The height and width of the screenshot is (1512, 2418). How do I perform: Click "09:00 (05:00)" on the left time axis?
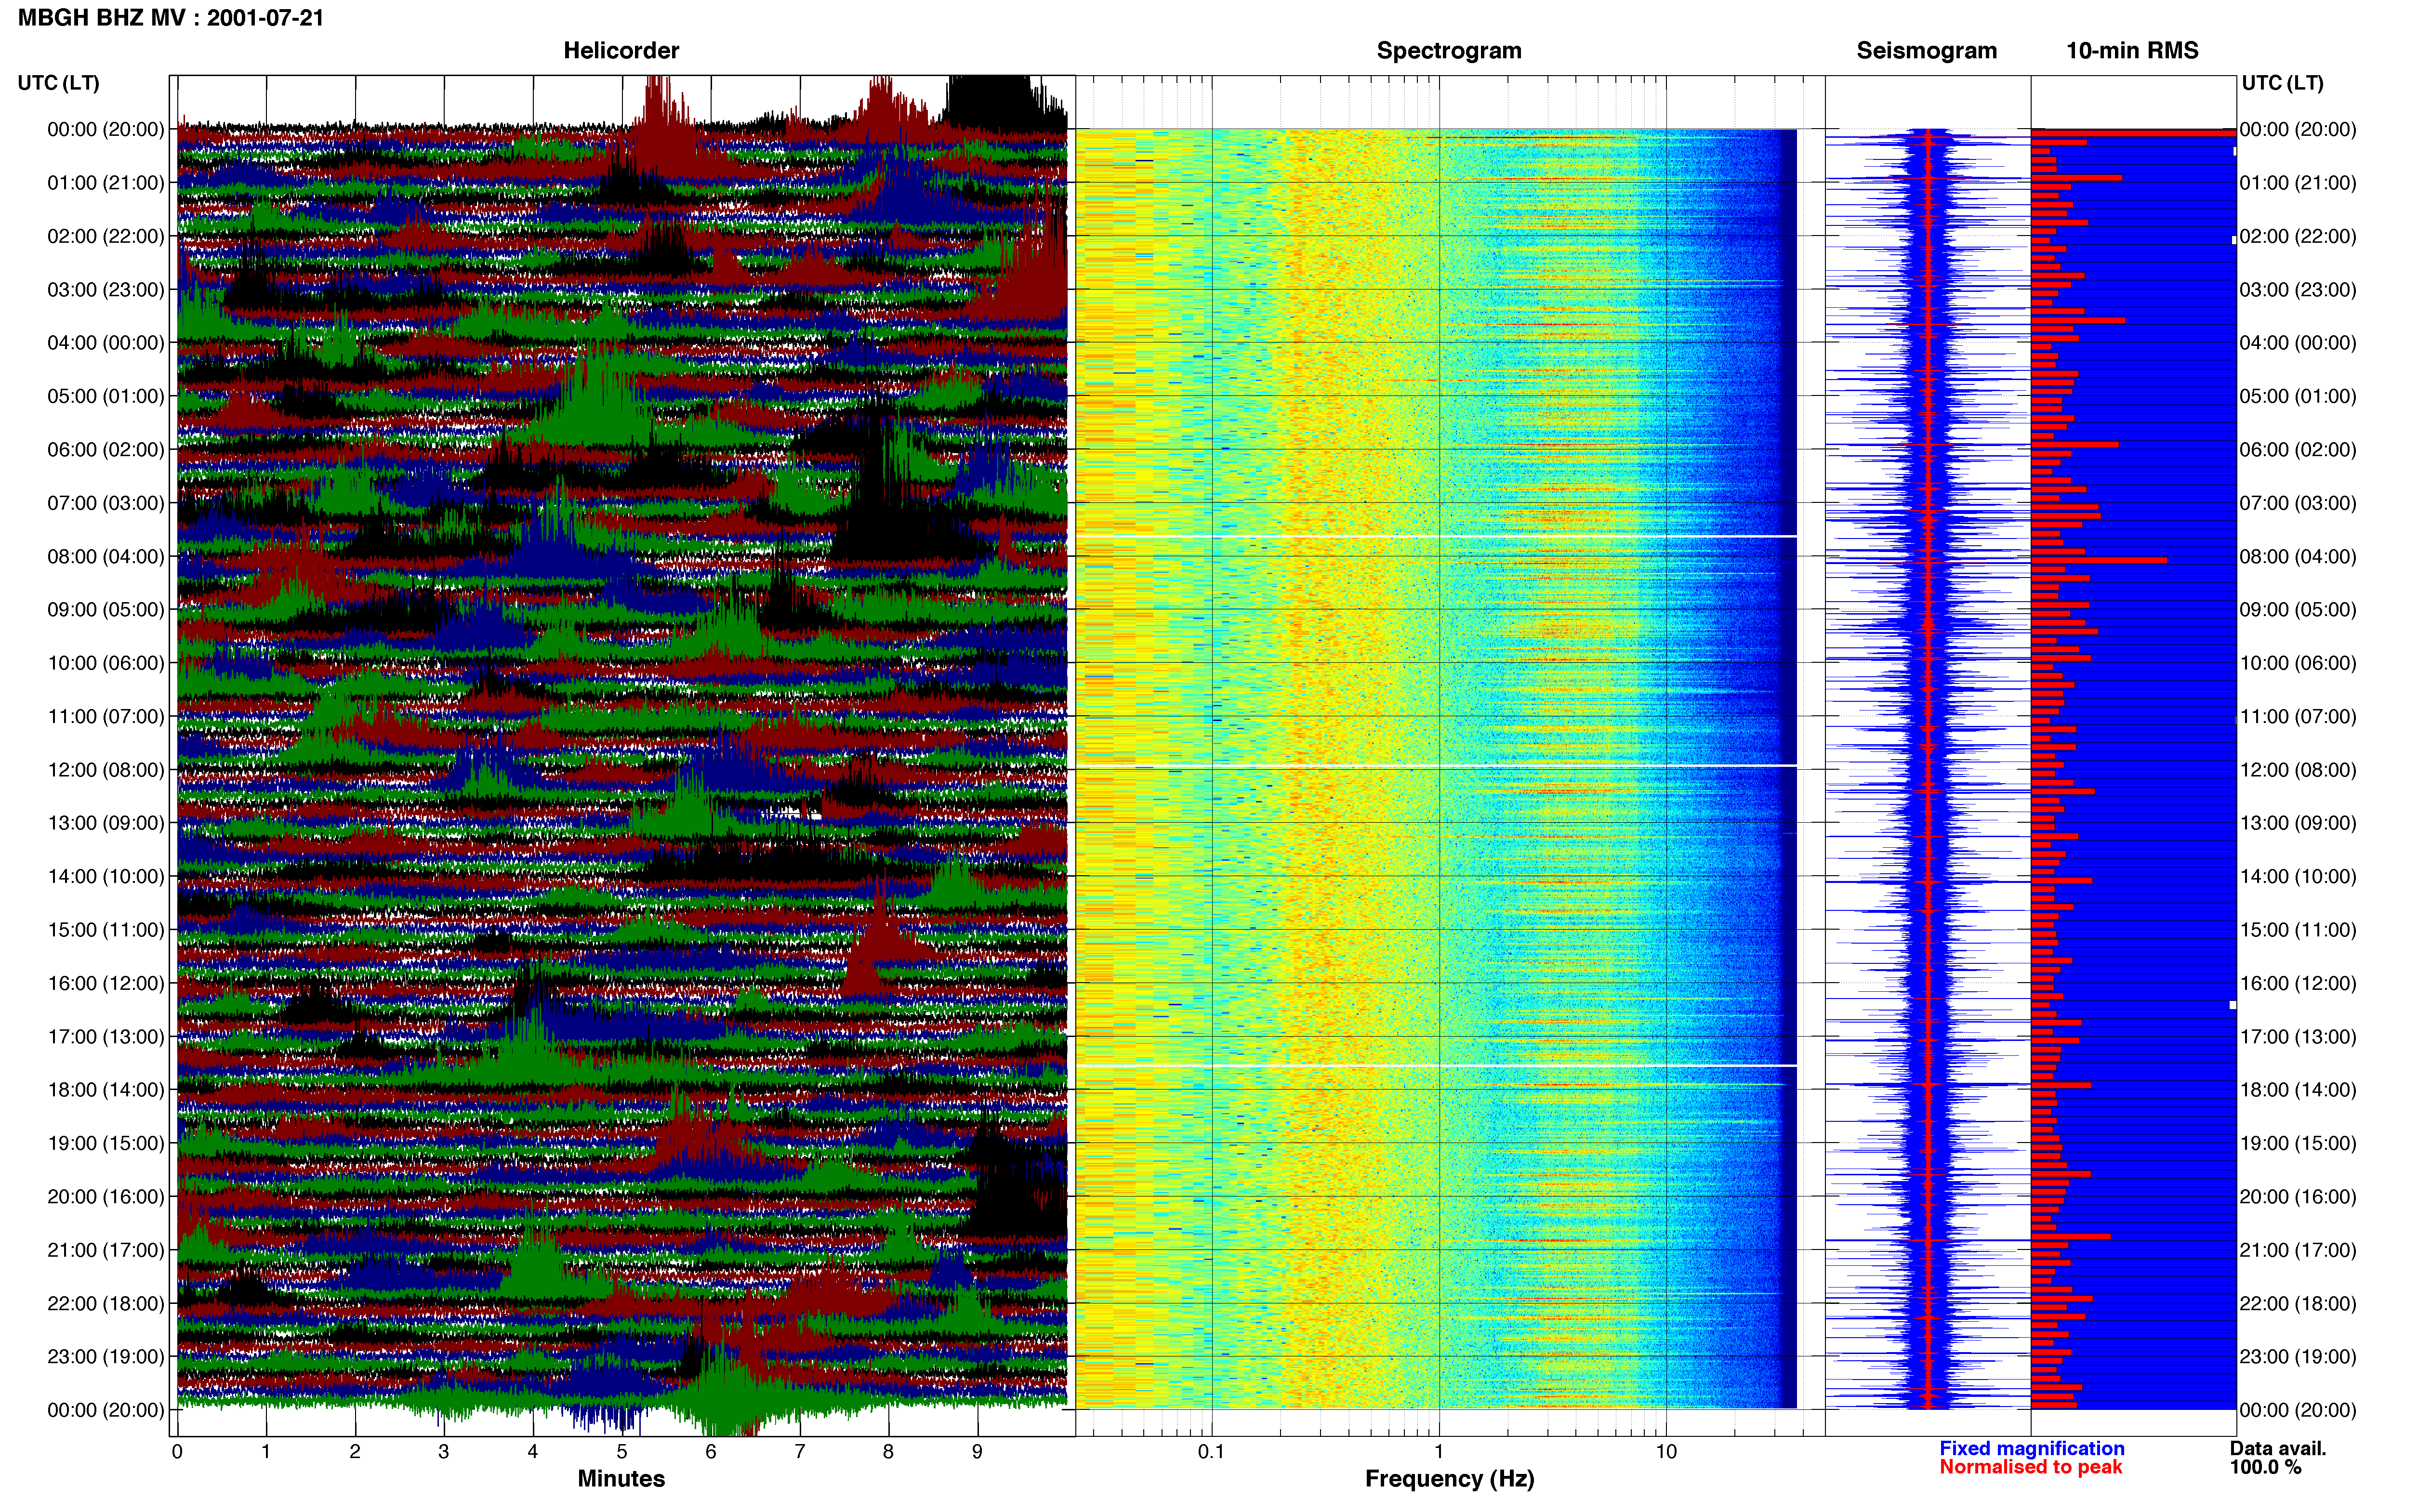pos(106,610)
